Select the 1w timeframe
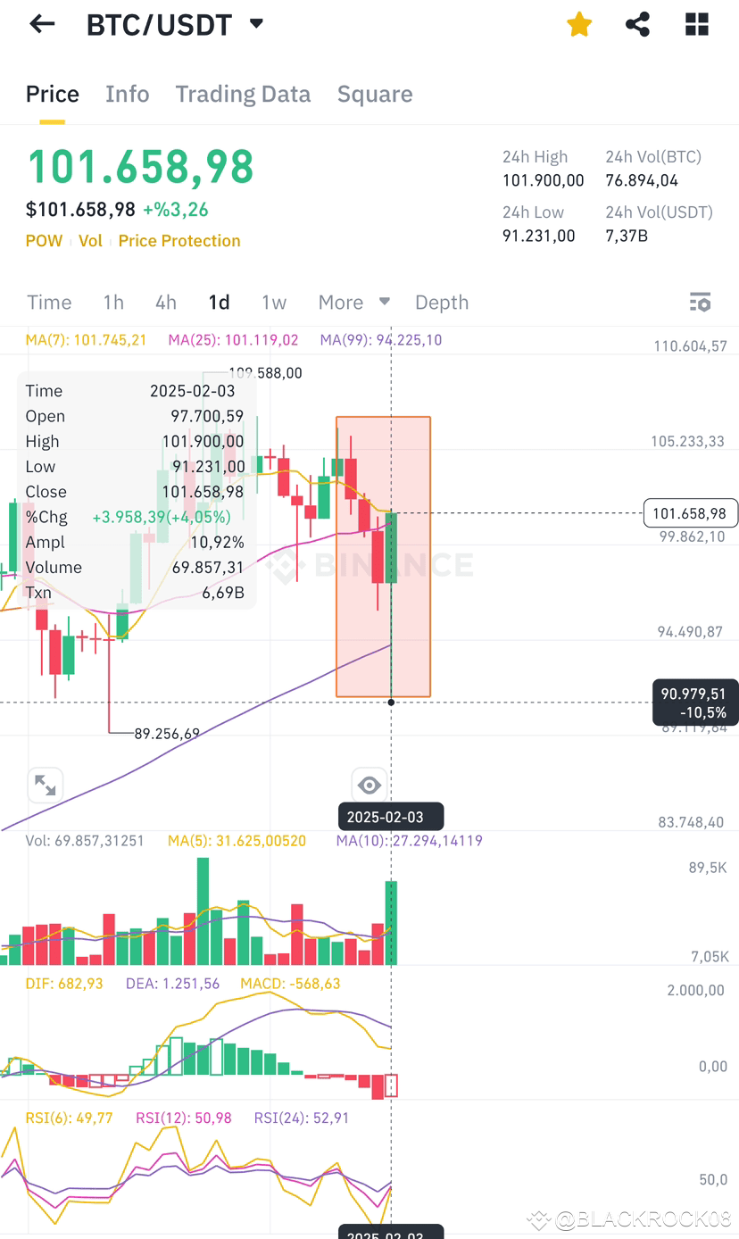The width and height of the screenshot is (739, 1239). (x=274, y=303)
